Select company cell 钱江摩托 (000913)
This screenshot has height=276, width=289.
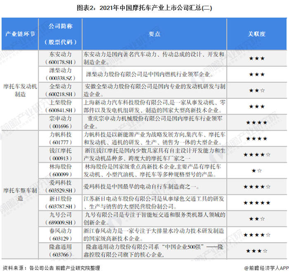coord(60,155)
